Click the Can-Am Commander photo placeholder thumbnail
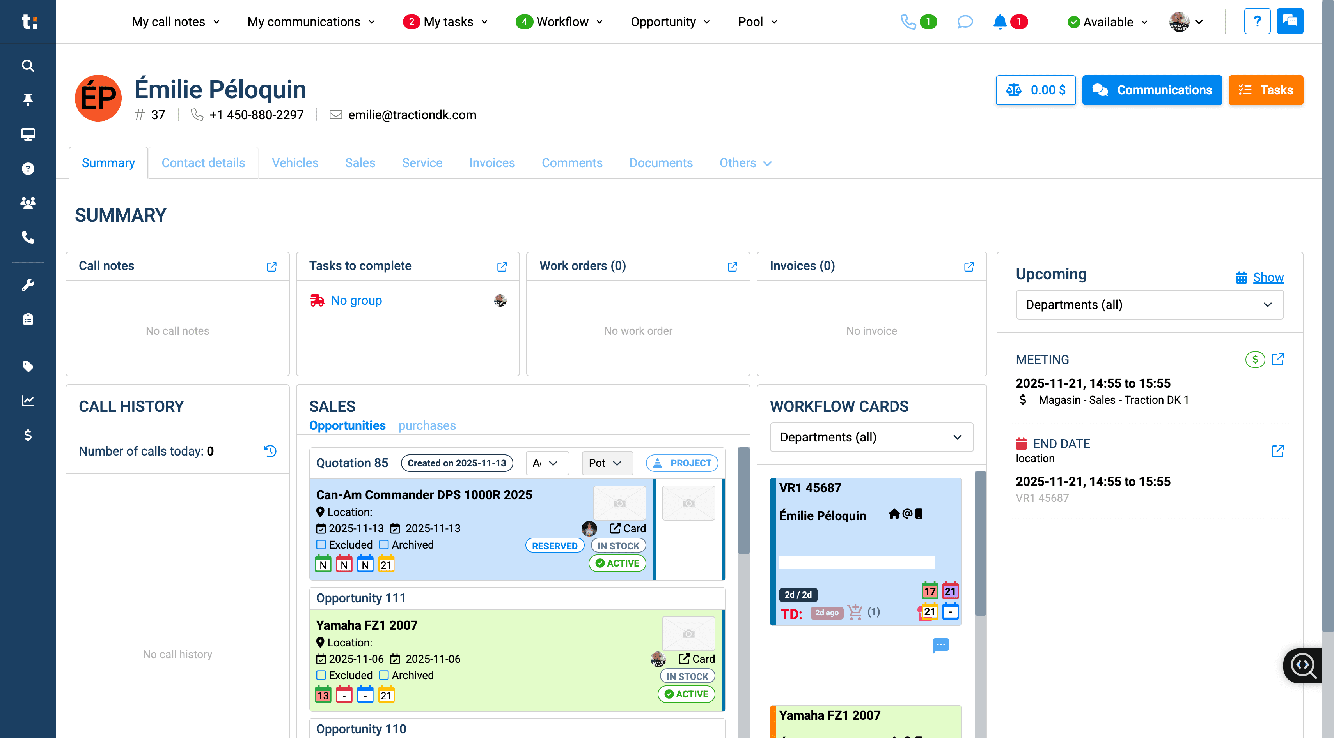Screen dimensions: 1334x738 619,503
